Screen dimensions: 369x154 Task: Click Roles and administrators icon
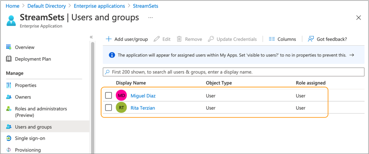point(9,109)
